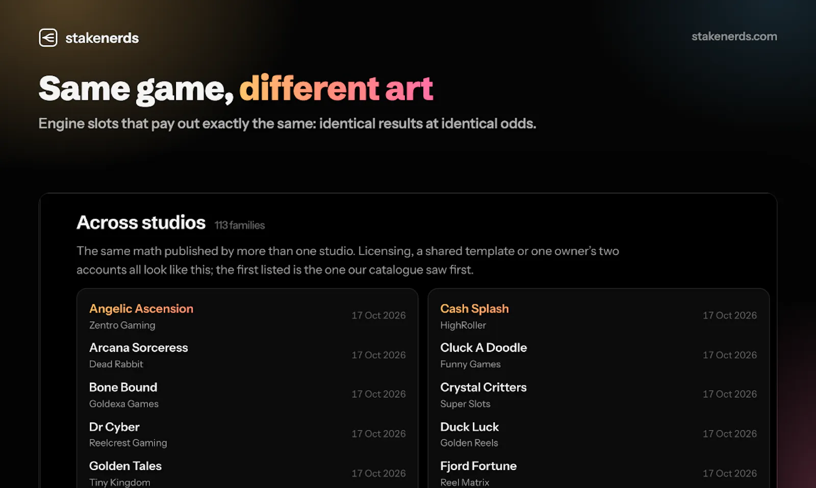Click the Dead Rabbit studio label
Screen dimensions: 816x488
tap(116, 364)
